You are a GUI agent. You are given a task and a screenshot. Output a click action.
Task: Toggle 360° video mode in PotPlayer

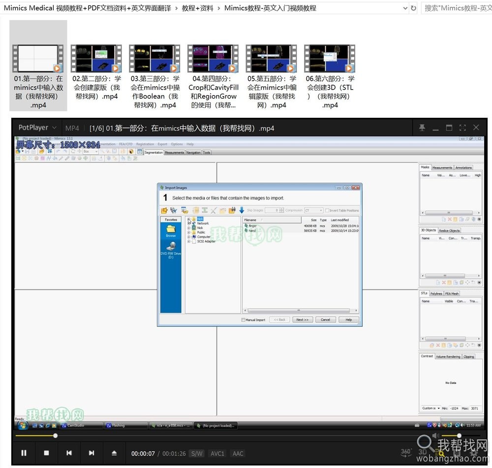[406, 453]
